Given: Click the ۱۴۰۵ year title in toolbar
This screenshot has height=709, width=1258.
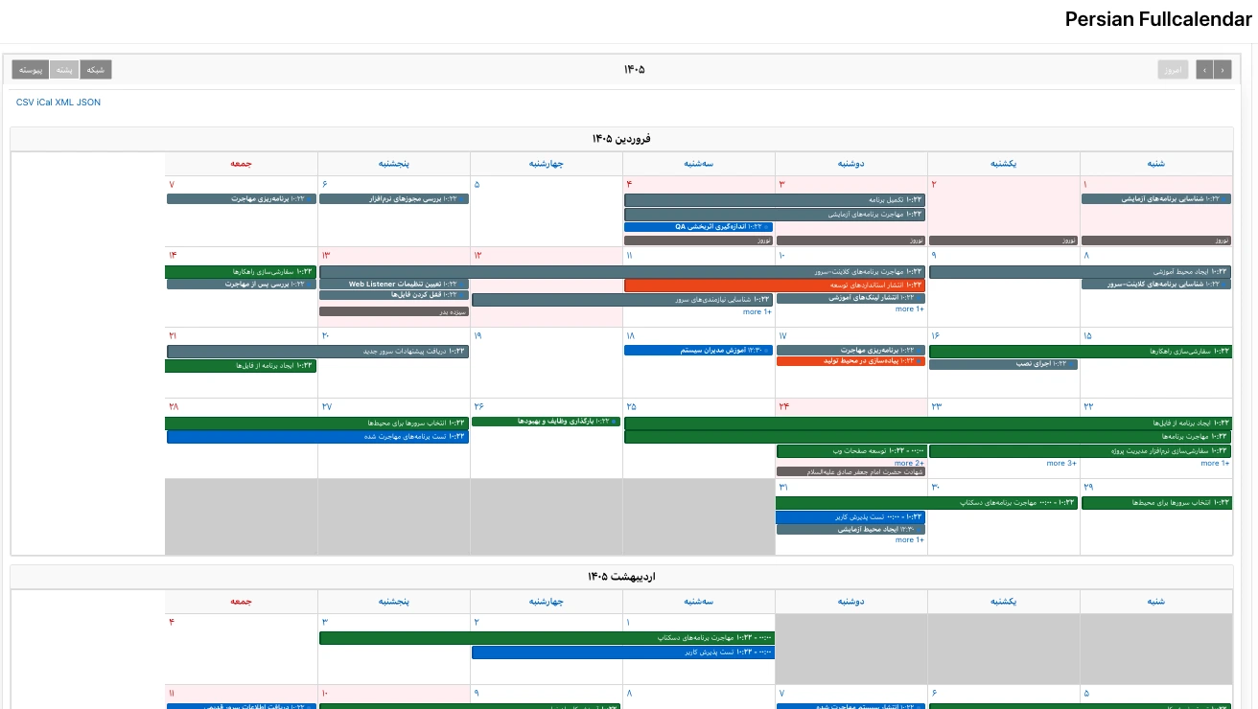Looking at the screenshot, I should pos(635,70).
